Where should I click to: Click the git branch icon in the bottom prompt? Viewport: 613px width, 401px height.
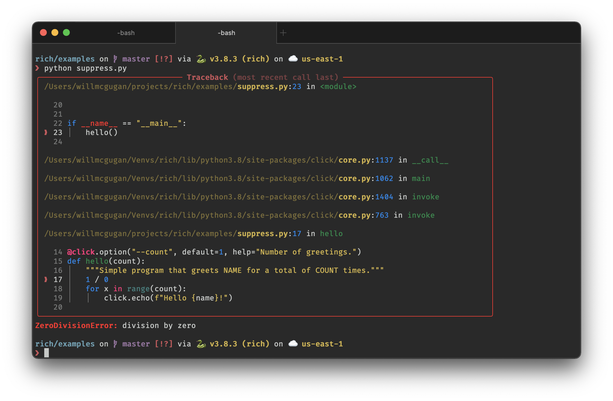(x=115, y=344)
